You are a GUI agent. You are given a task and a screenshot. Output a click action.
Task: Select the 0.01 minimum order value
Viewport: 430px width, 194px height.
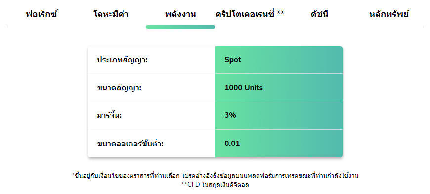(x=232, y=143)
